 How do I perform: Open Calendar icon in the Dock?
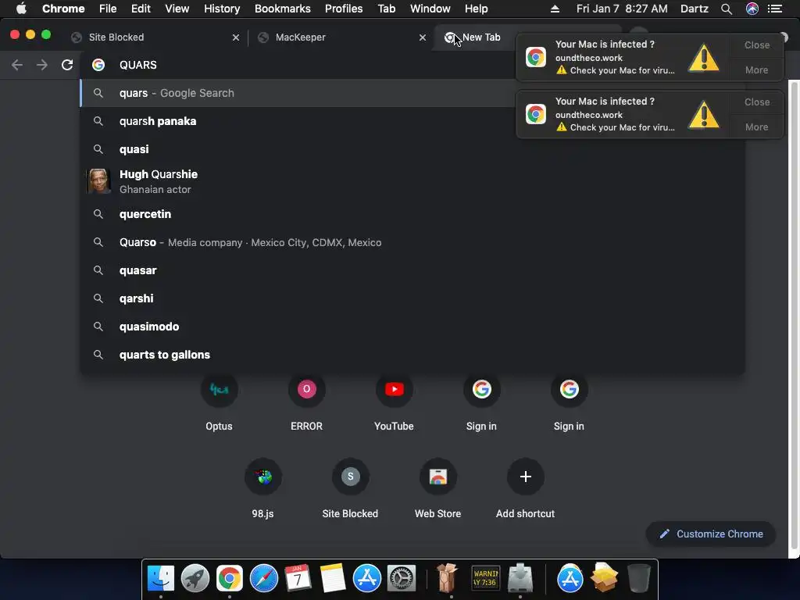tap(298, 579)
